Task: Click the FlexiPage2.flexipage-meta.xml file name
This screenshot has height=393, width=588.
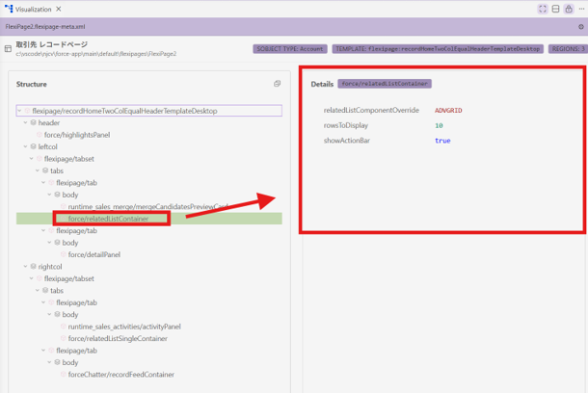Action: [x=45, y=27]
